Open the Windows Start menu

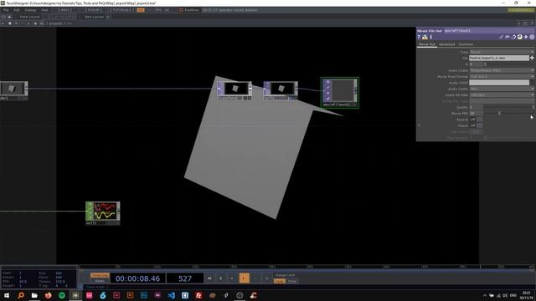(x=7, y=295)
